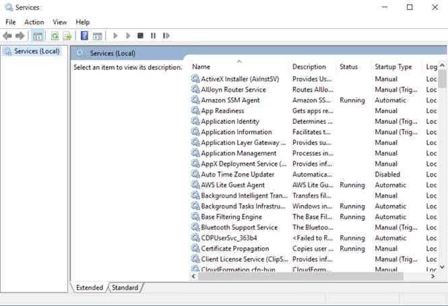Open the Help toolbar icon
Viewport: 448px width, 306px height.
tap(85, 36)
